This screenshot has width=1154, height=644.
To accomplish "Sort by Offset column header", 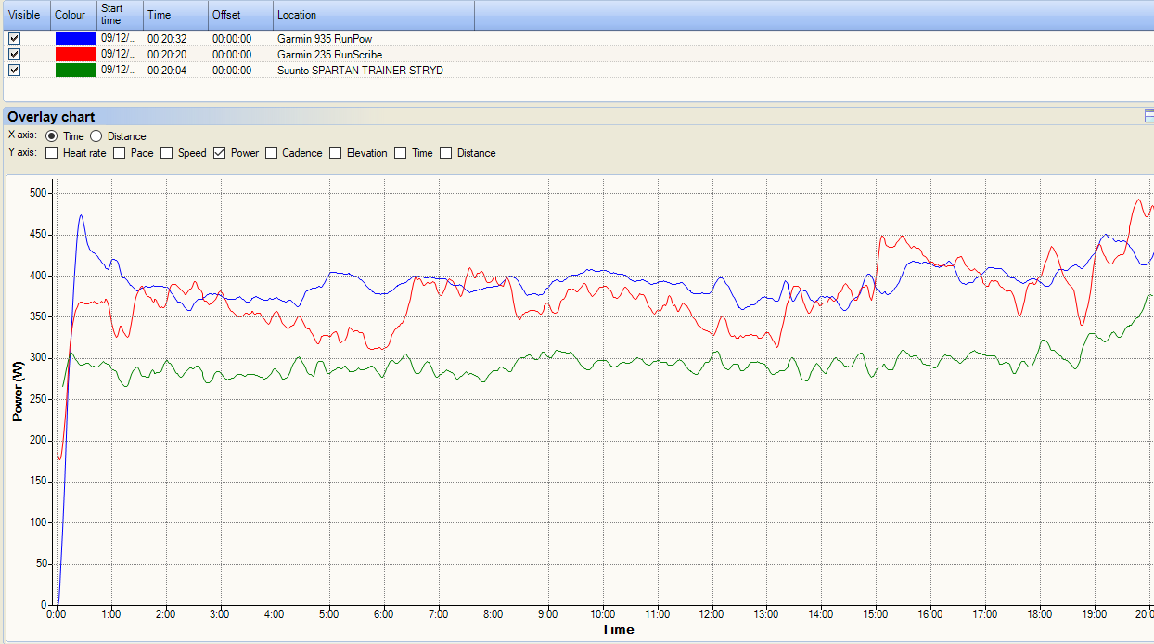I will point(240,15).
